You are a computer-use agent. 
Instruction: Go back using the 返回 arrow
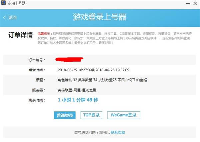tap(5, 17)
